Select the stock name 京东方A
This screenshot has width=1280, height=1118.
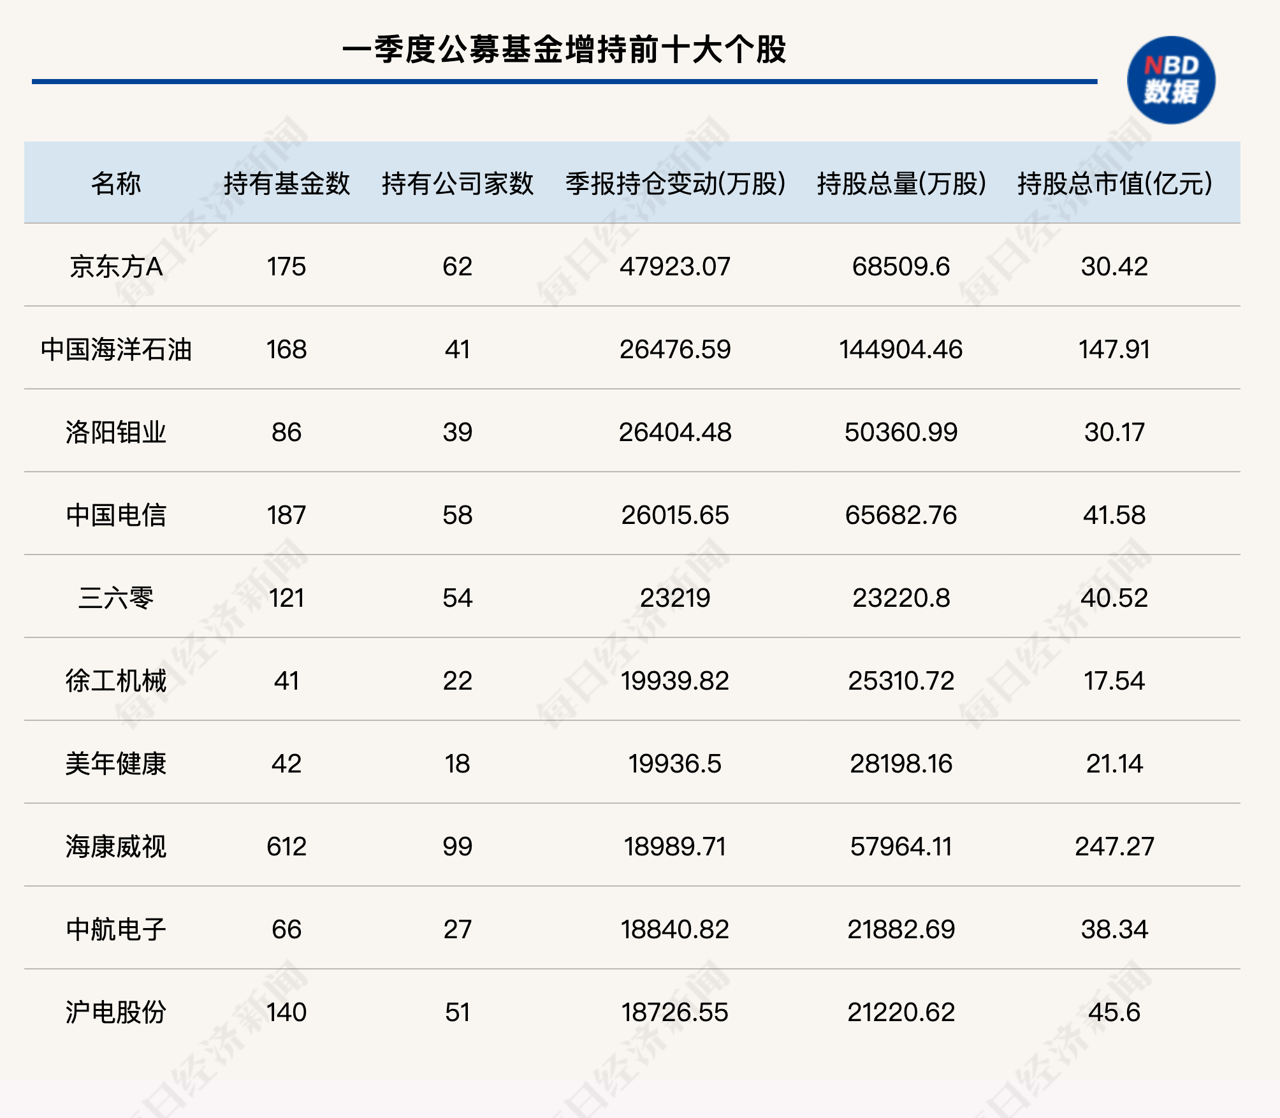coord(116,266)
